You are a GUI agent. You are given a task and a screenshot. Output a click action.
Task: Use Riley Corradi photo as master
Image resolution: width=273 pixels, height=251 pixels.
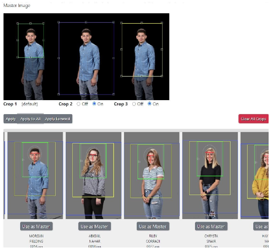(152, 227)
